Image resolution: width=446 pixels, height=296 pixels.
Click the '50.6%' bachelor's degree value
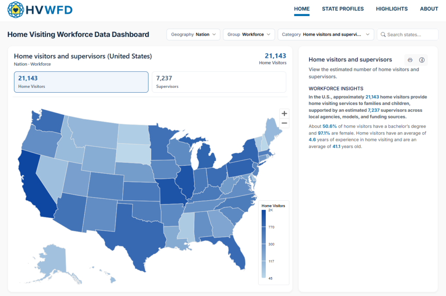click(329, 126)
